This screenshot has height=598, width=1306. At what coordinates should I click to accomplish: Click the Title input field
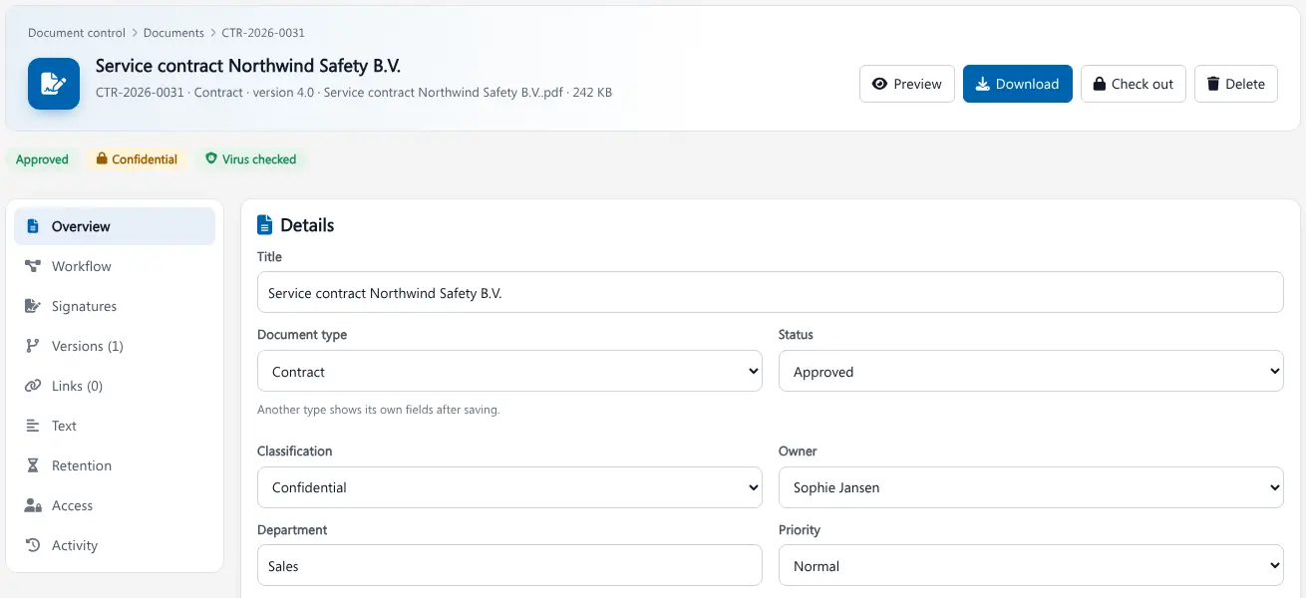tap(771, 293)
